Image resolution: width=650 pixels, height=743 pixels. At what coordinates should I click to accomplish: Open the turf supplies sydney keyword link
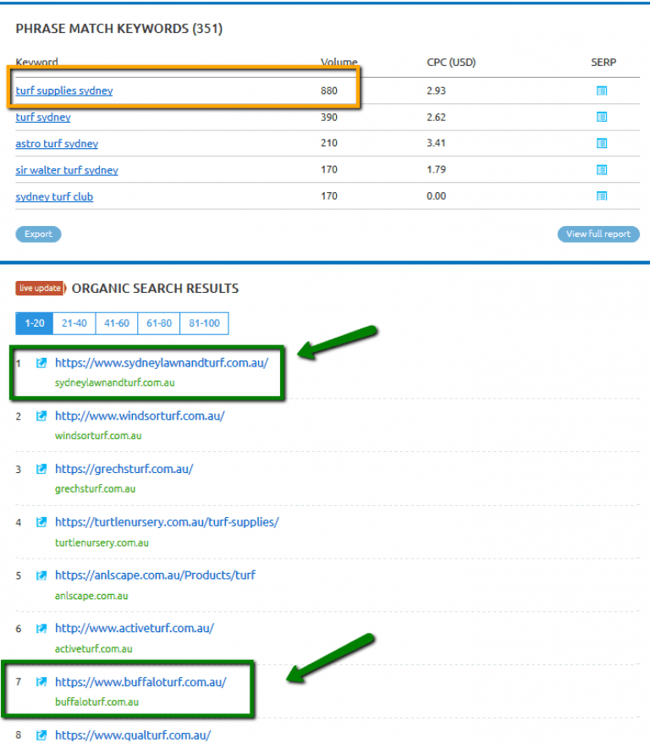pos(64,91)
